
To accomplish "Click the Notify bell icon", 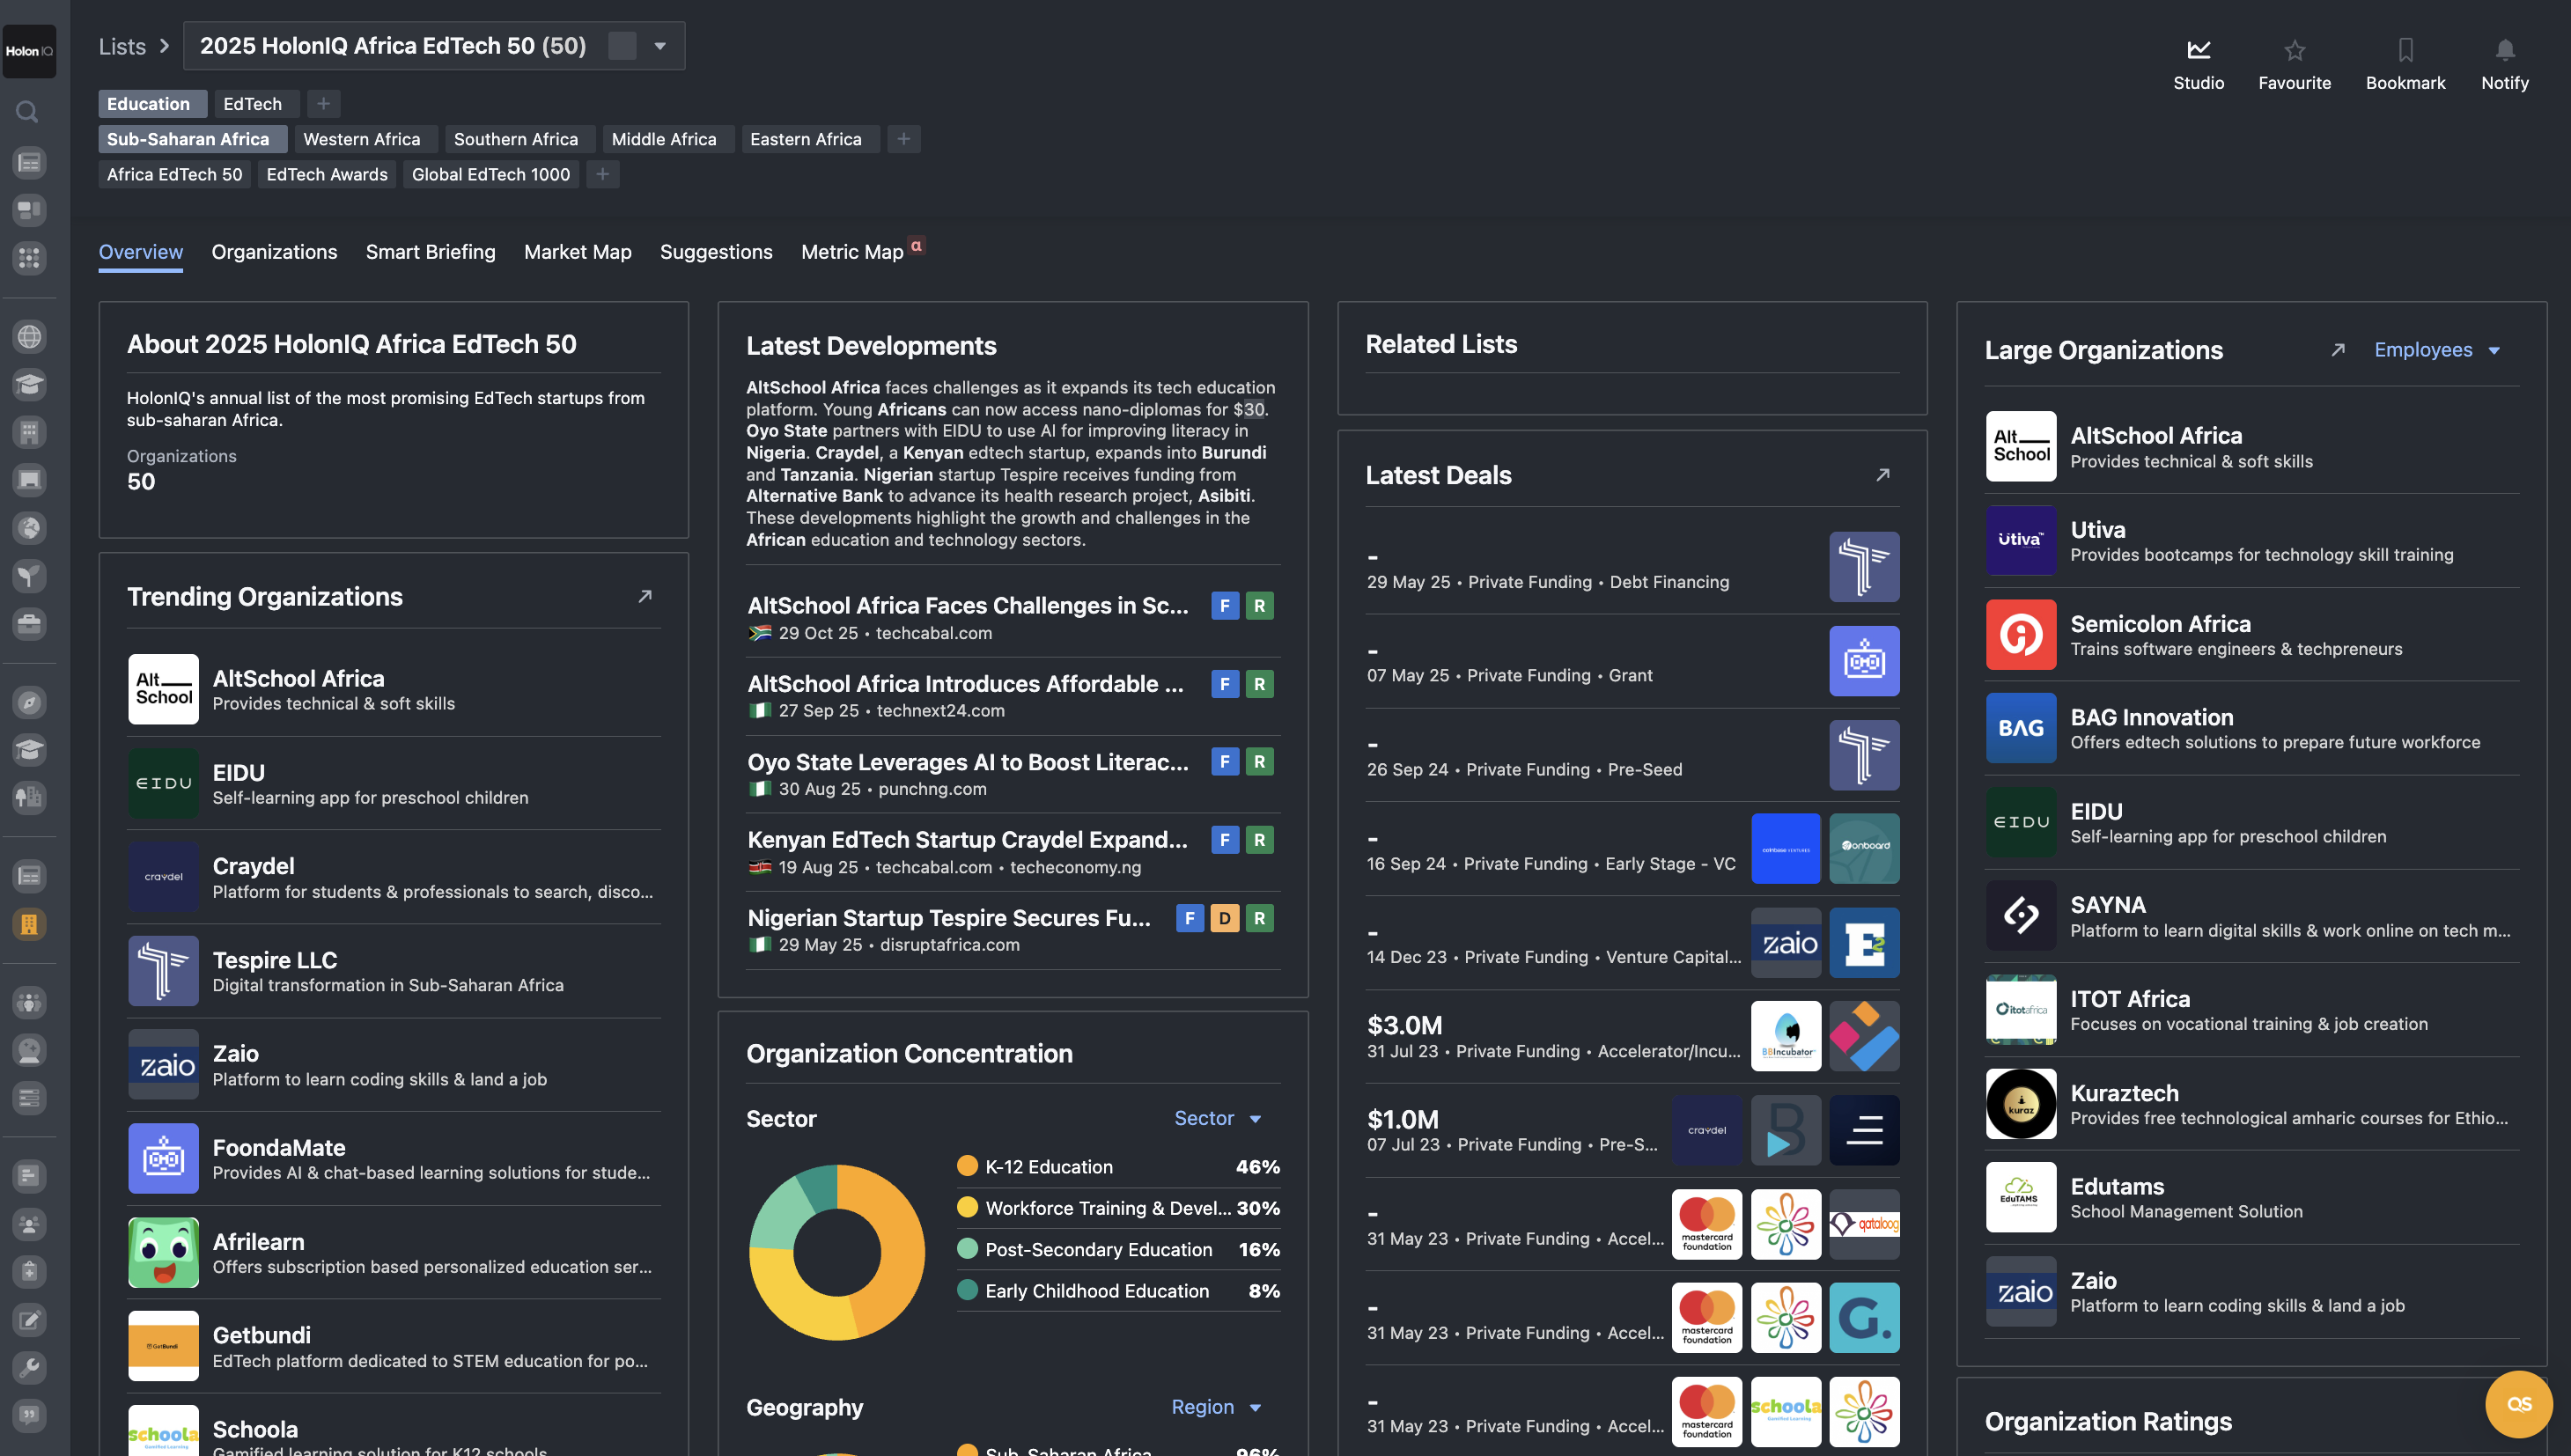I will click(2504, 50).
